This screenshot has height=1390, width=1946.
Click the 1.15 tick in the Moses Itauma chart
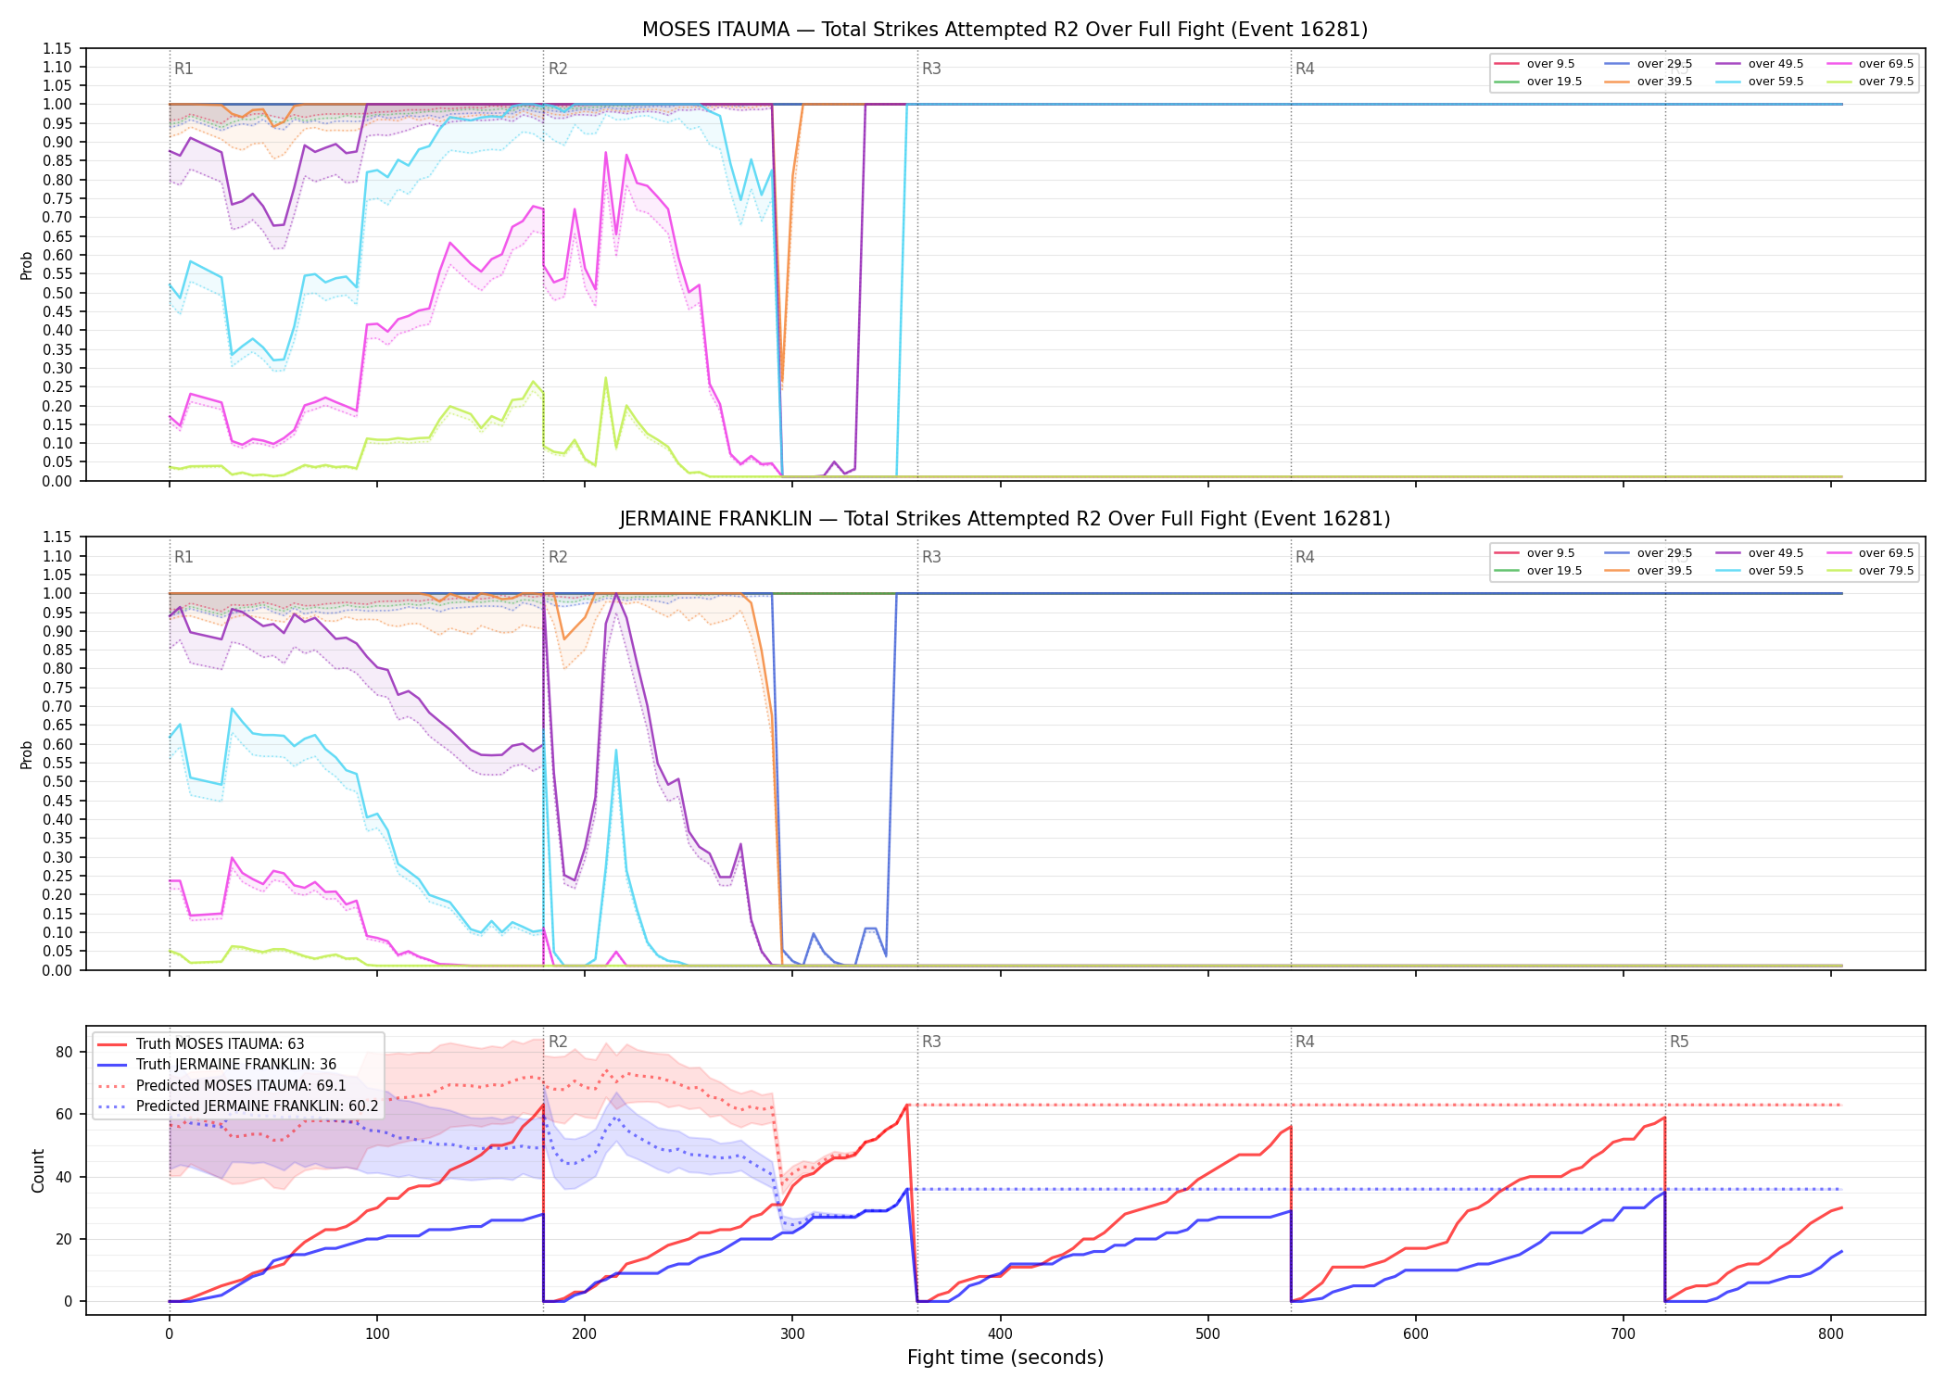tap(57, 48)
